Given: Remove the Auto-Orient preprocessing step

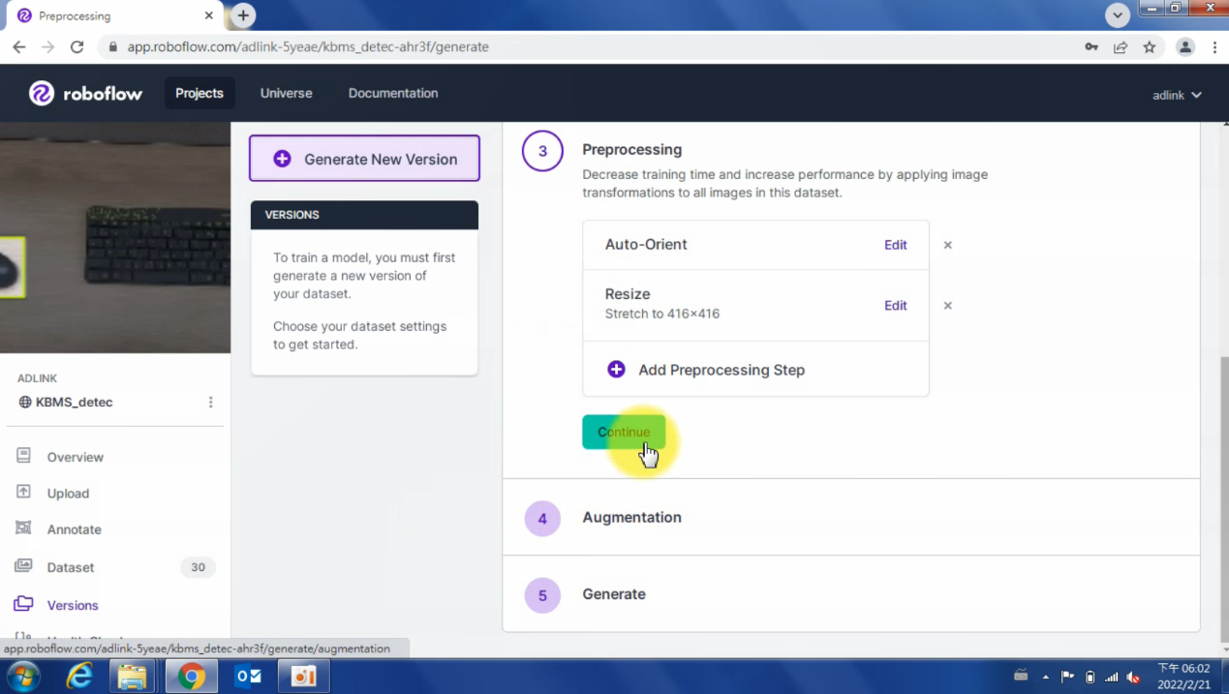Looking at the screenshot, I should coord(947,245).
